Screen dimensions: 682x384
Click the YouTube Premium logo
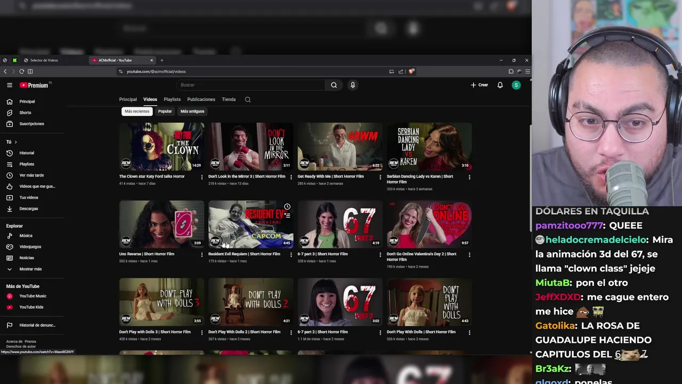pos(35,85)
